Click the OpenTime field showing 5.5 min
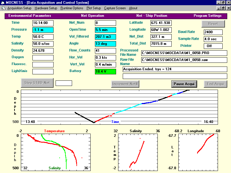Image resolution: width=231 pixels, height=173 pixels. 105,30
